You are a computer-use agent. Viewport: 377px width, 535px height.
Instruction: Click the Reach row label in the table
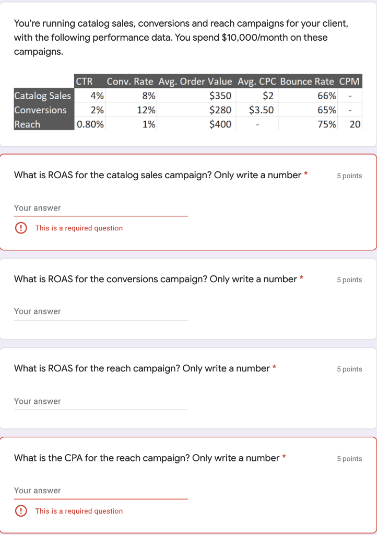click(x=27, y=124)
